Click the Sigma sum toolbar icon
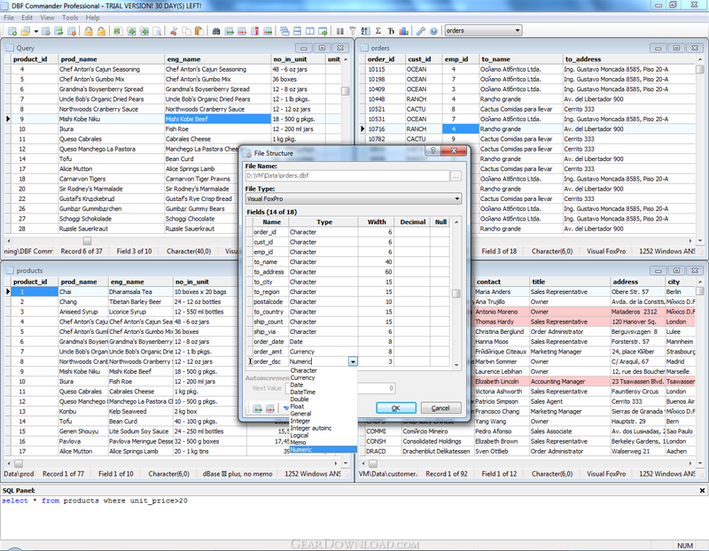 378,31
